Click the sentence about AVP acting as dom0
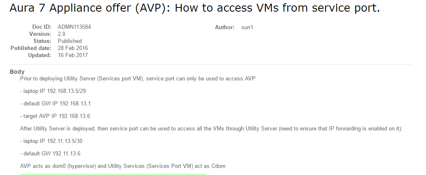The width and height of the screenshot is (426, 175). click(123, 166)
